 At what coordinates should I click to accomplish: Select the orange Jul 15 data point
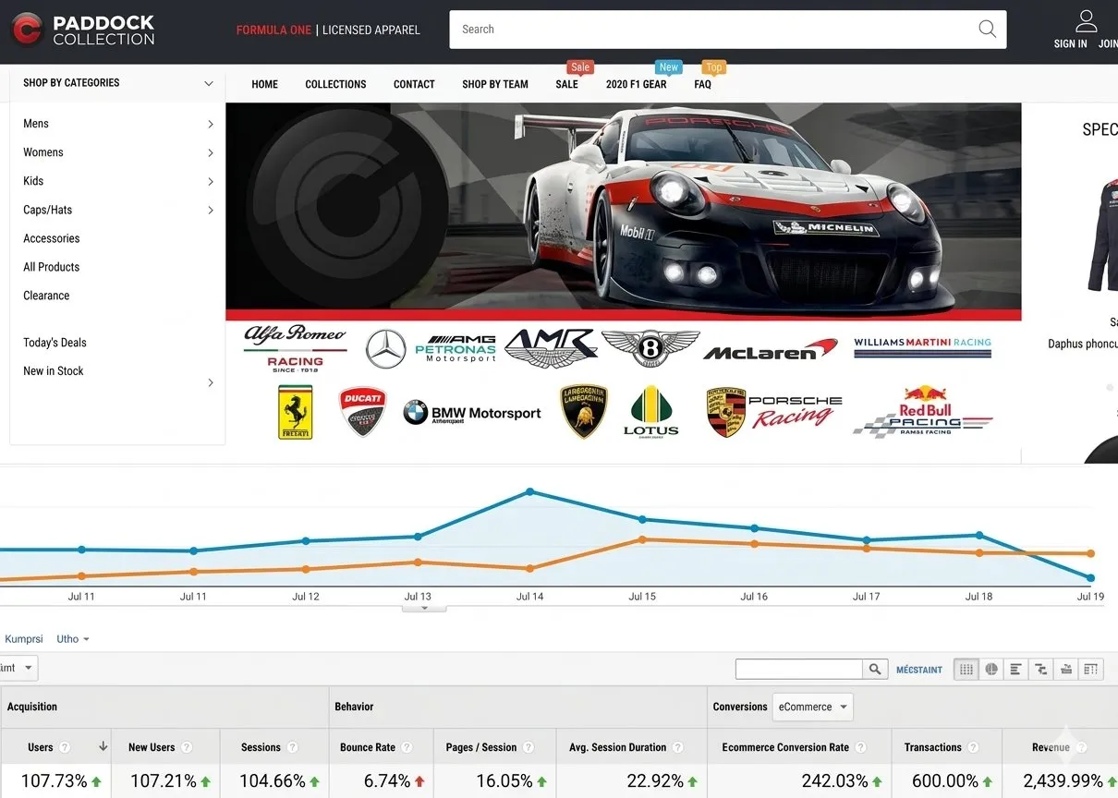point(642,539)
